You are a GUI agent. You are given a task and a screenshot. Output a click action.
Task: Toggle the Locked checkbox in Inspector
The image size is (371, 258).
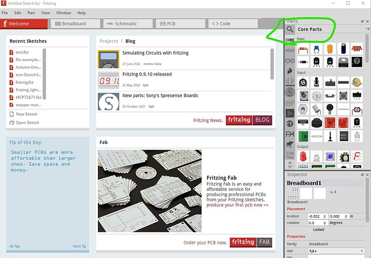click(x=311, y=230)
